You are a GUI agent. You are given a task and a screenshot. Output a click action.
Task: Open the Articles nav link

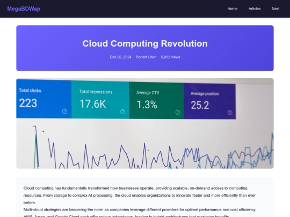[255, 9]
